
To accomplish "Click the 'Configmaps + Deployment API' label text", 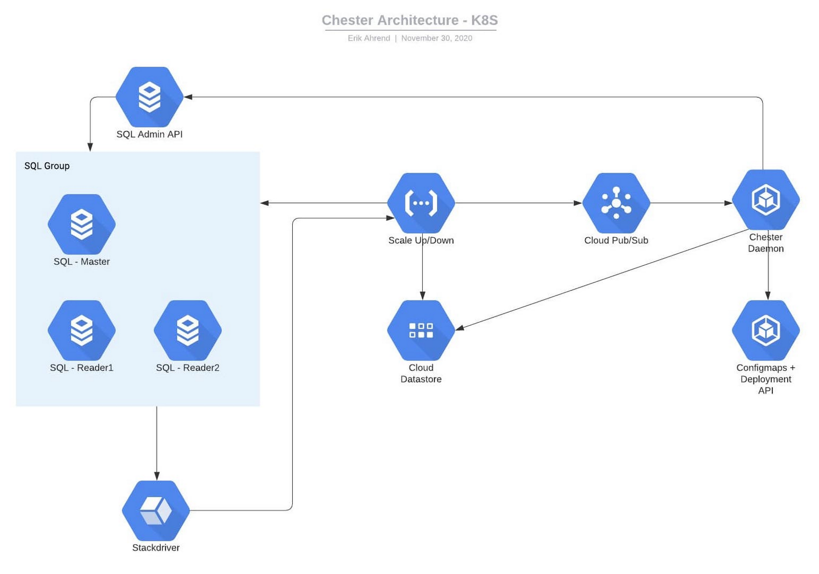I will (766, 379).
